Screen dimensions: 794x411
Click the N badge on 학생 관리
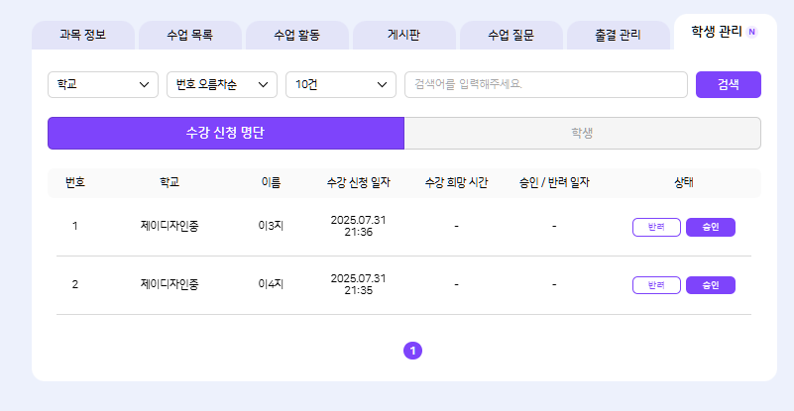click(x=752, y=32)
